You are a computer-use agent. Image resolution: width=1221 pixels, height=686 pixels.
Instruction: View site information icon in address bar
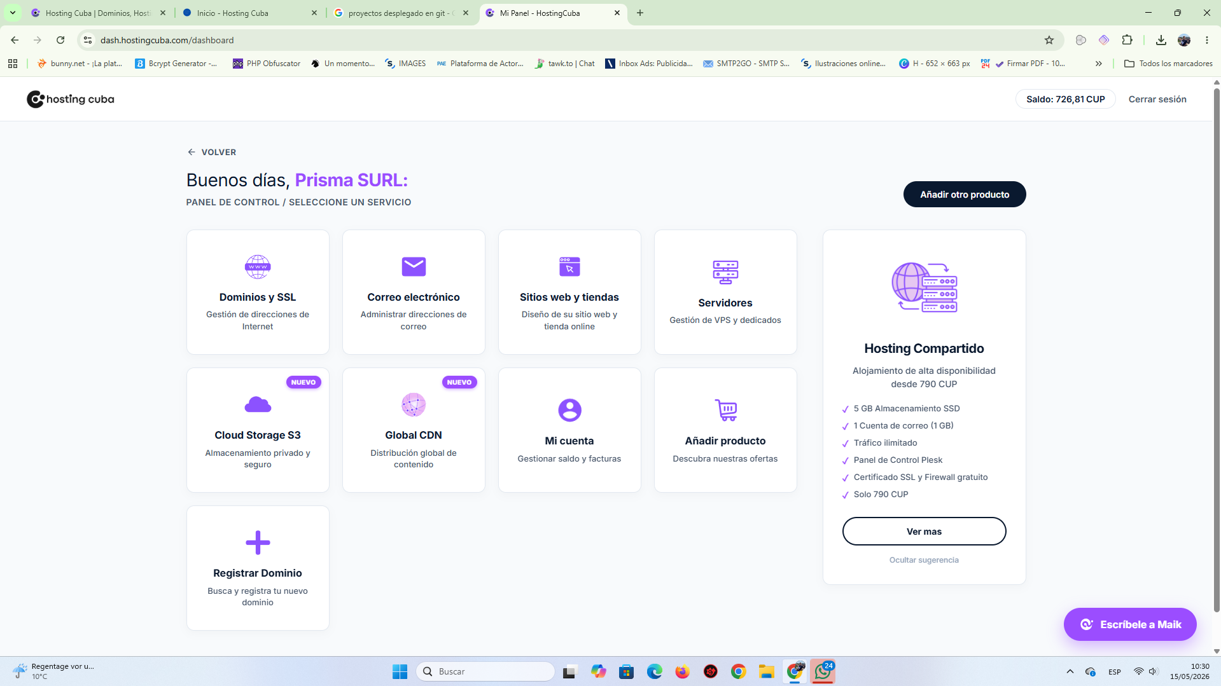[x=88, y=40]
